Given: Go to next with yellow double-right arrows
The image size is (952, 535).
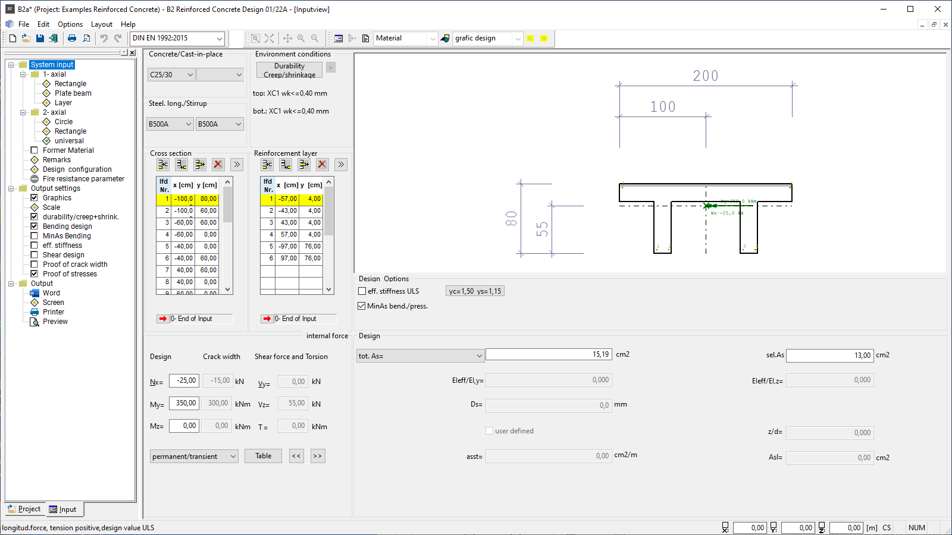Looking at the screenshot, I should coord(544,39).
